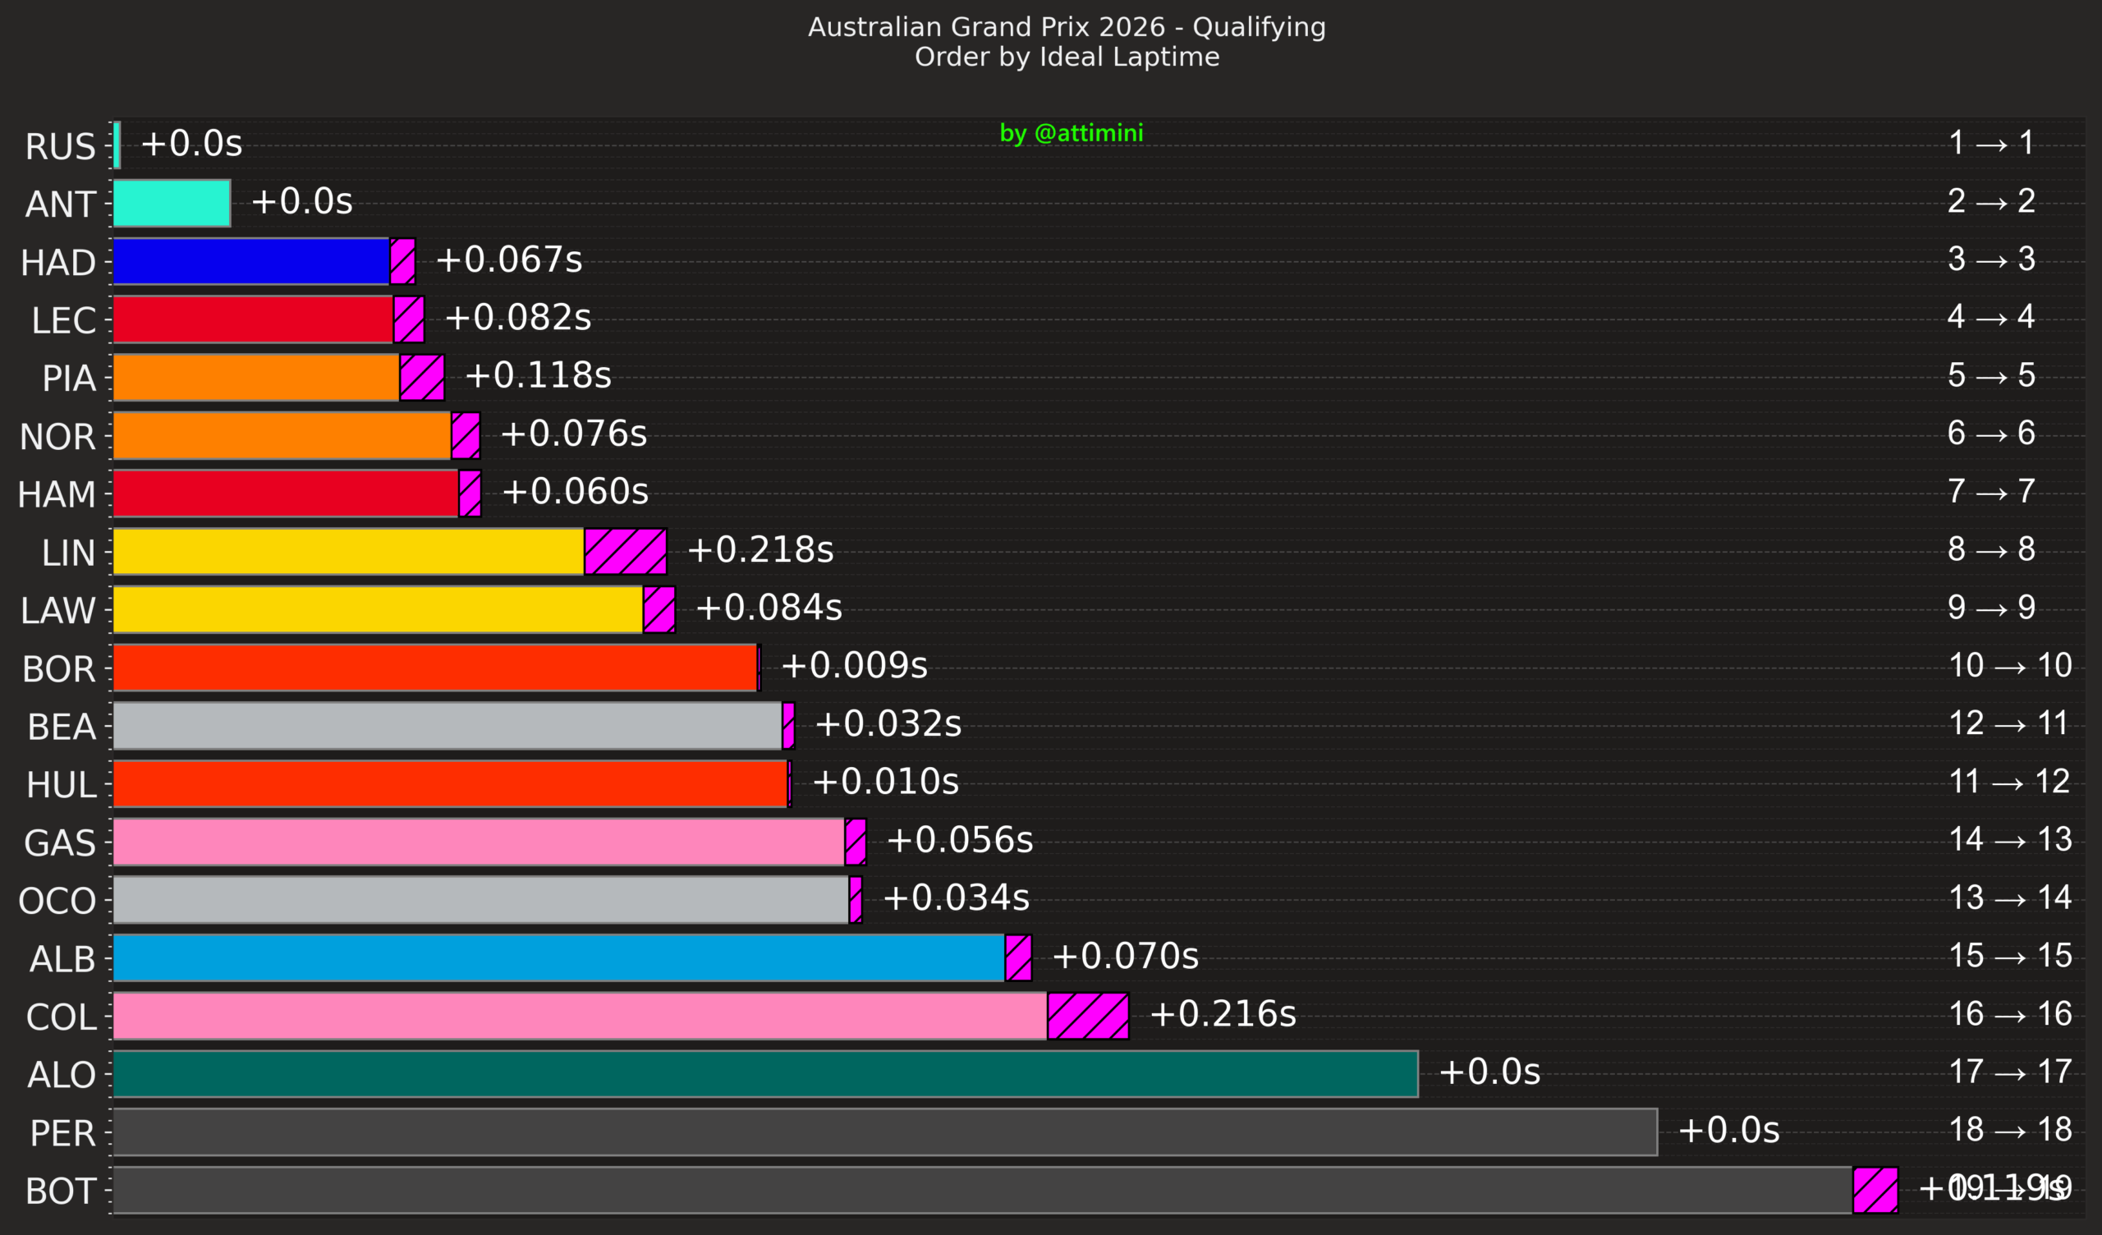Click Alonso's dark green bar

coord(765,1074)
